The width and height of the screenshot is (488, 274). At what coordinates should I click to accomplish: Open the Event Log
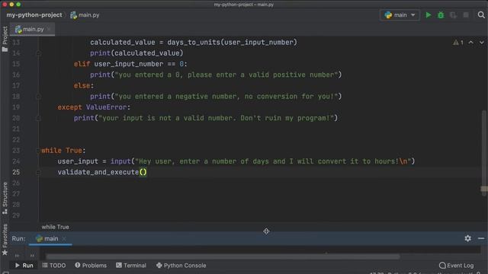click(456, 266)
